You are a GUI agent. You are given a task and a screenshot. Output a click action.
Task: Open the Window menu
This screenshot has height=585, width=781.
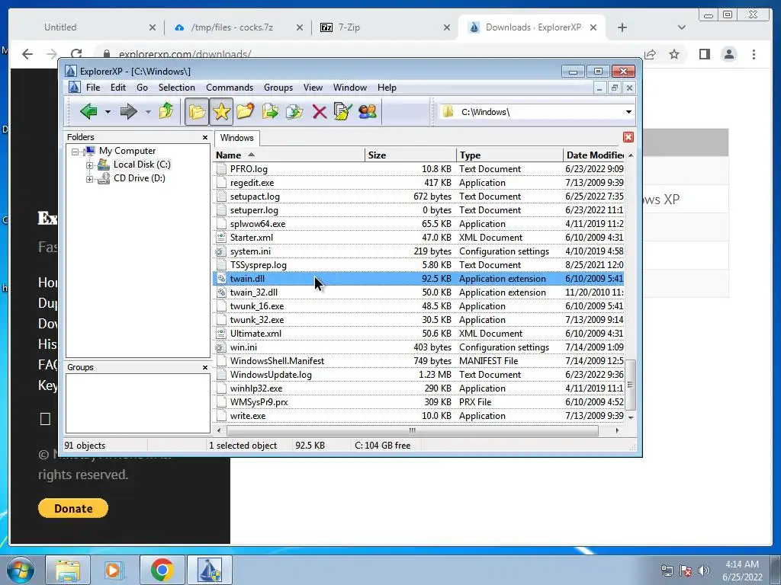point(349,88)
